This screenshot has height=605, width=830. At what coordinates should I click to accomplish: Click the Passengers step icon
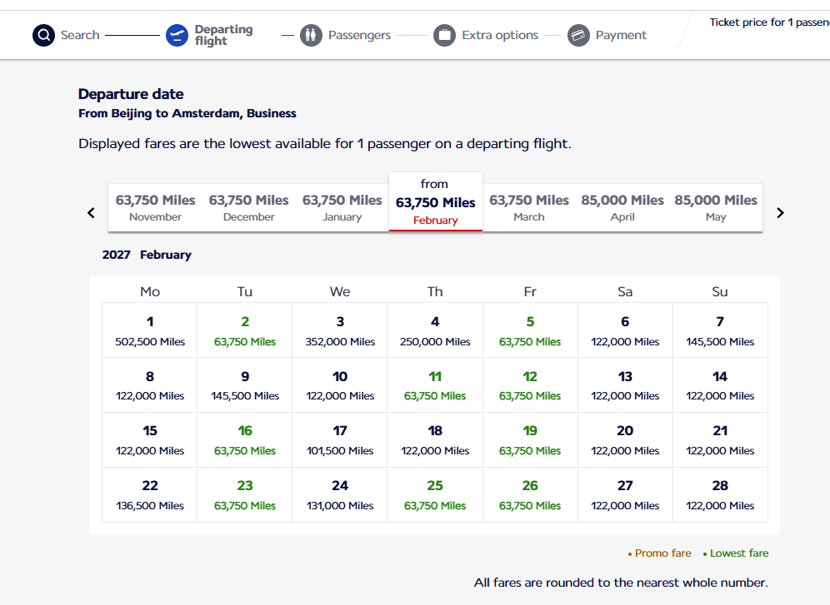point(312,36)
